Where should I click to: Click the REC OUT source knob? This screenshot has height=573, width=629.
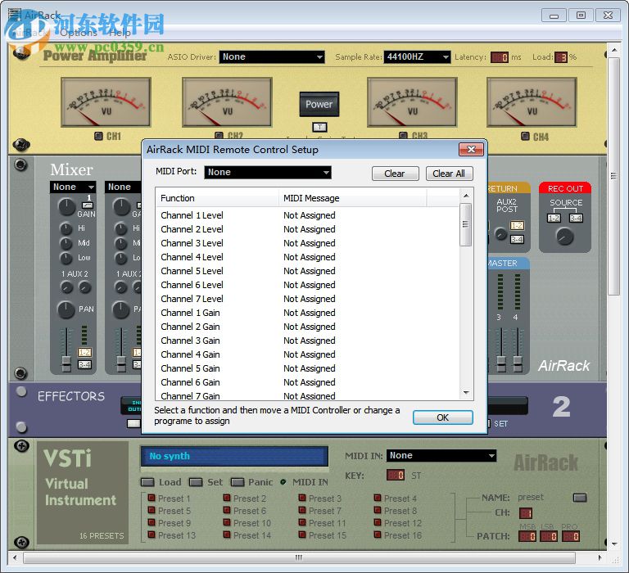565,237
